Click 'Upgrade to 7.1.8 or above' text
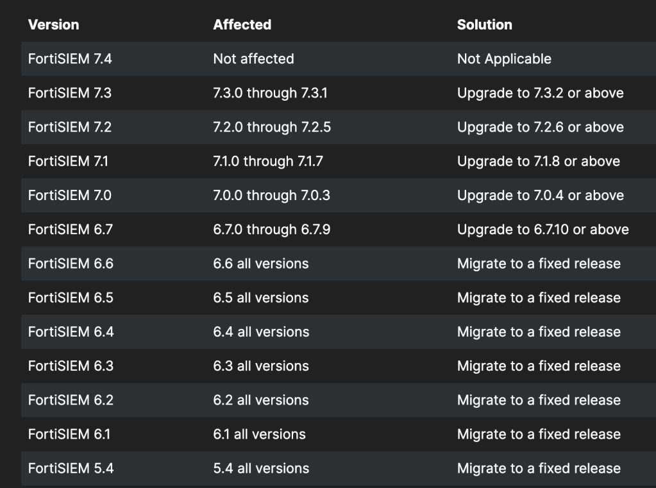 [538, 161]
